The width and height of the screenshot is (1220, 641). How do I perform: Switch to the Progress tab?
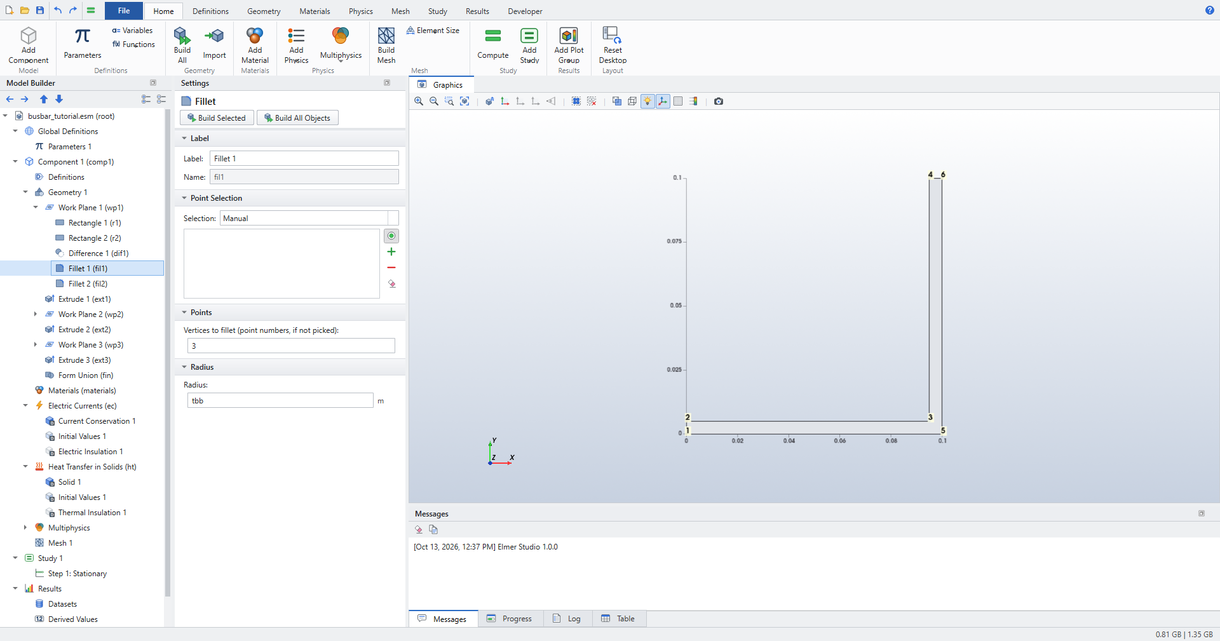[510, 619]
